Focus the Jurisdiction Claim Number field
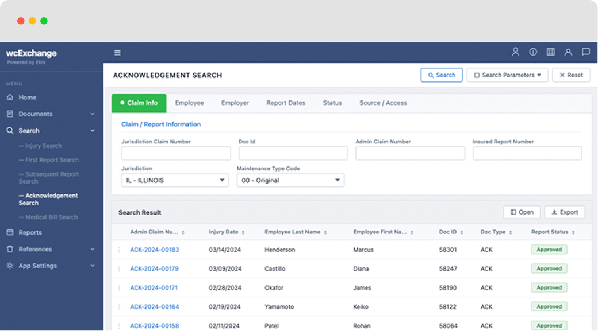Screen dimensions: 598x331 (x=176, y=153)
